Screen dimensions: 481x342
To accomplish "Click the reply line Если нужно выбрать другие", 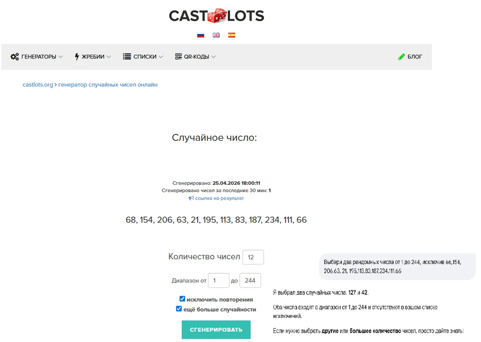I will [x=368, y=331].
